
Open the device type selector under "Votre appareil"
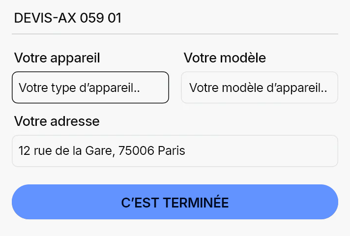point(90,88)
